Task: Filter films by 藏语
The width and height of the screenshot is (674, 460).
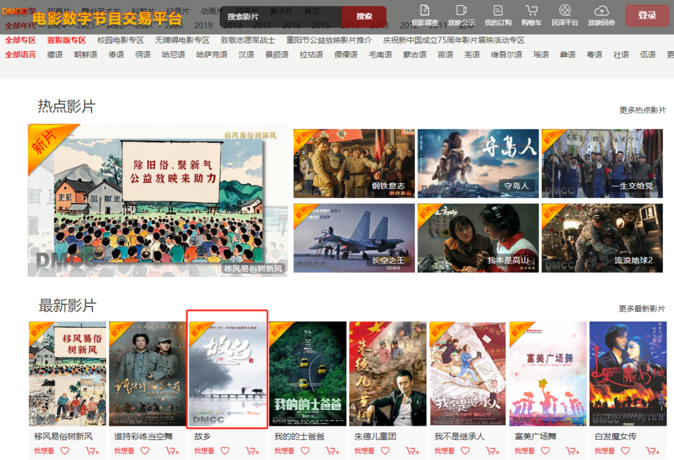Action: click(54, 54)
